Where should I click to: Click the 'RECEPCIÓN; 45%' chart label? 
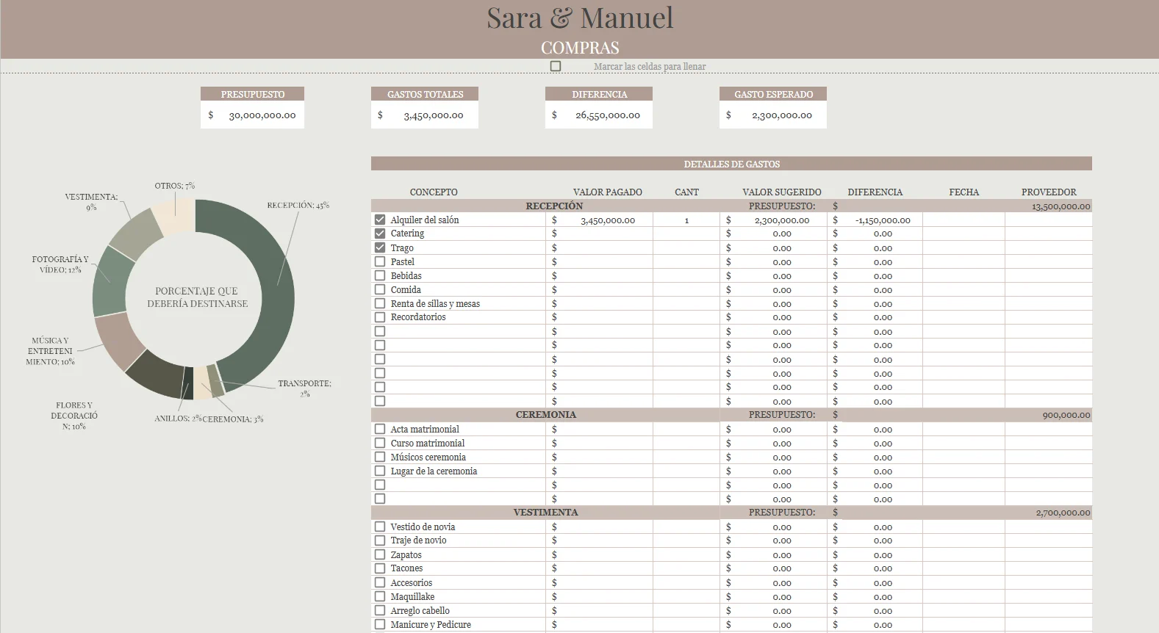pos(298,206)
